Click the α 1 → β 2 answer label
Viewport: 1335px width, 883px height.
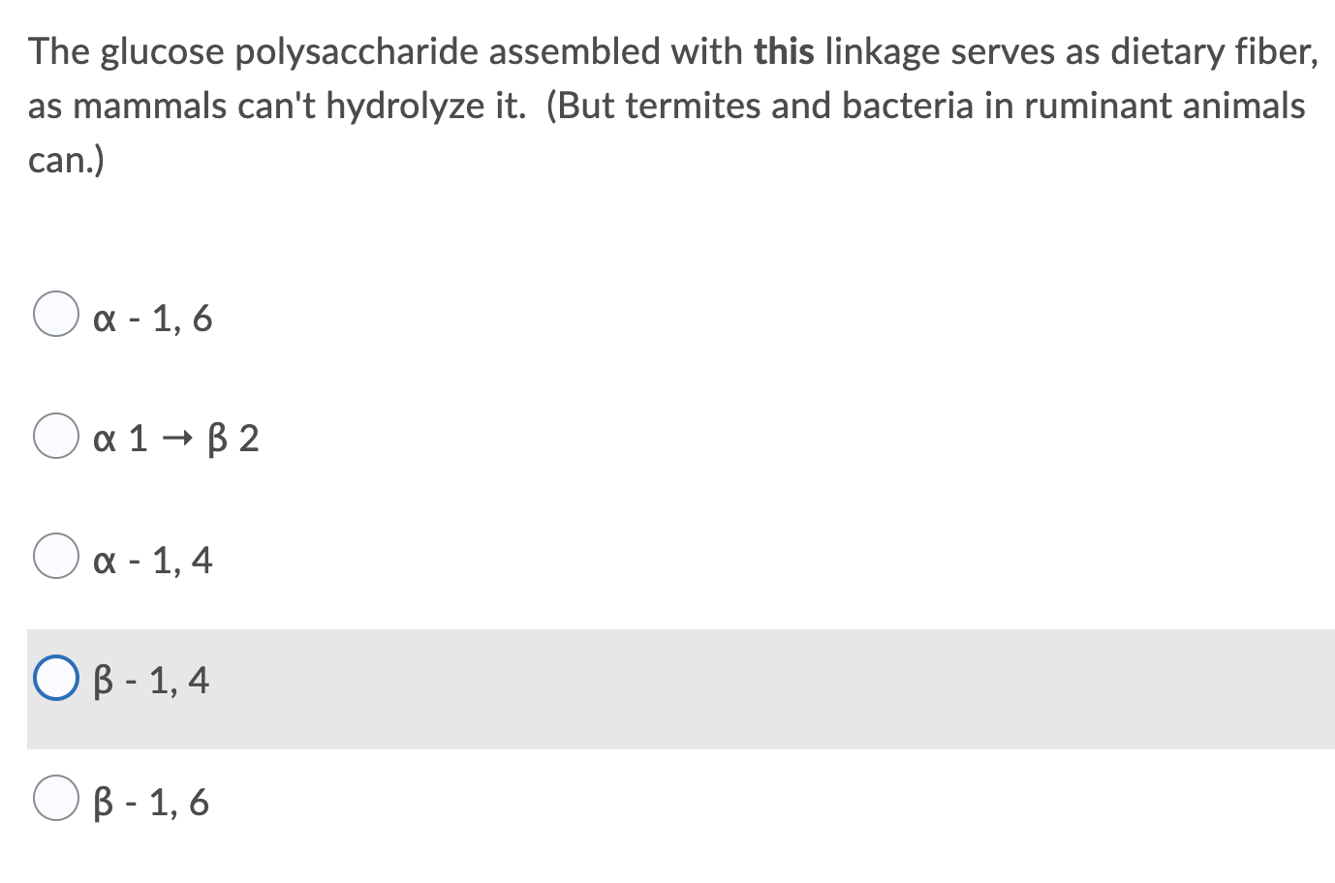[174, 438]
